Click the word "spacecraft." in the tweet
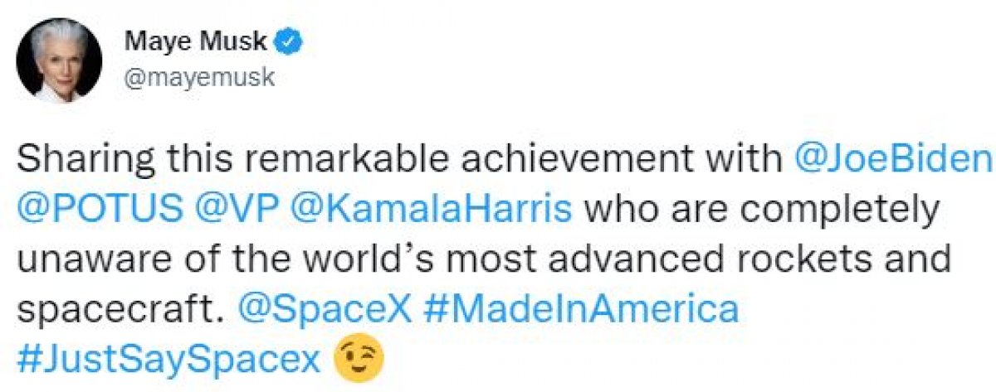 (123, 308)
